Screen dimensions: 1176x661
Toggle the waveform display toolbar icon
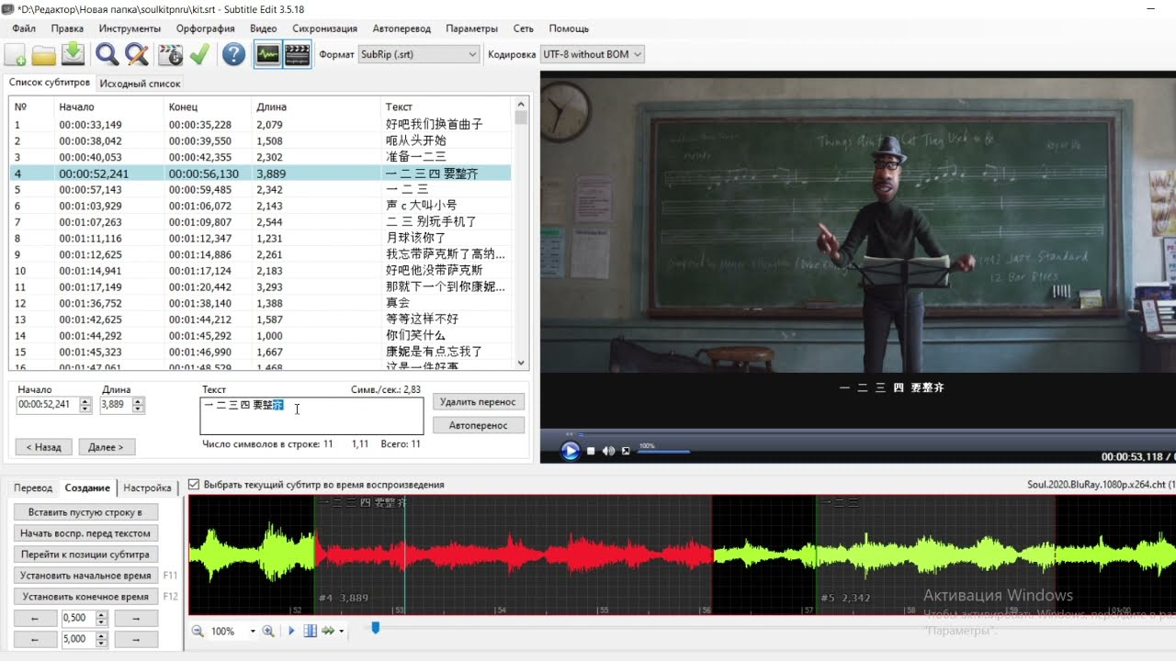(267, 54)
